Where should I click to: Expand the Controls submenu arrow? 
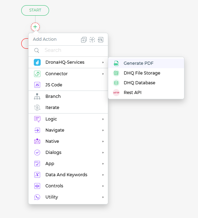(103, 186)
